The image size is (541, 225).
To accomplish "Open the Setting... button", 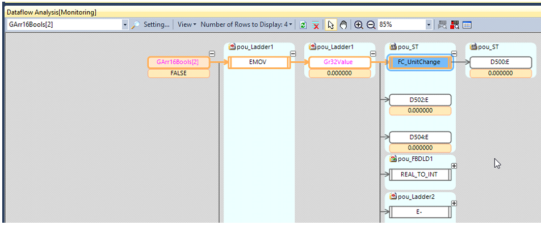I will [x=156, y=24].
